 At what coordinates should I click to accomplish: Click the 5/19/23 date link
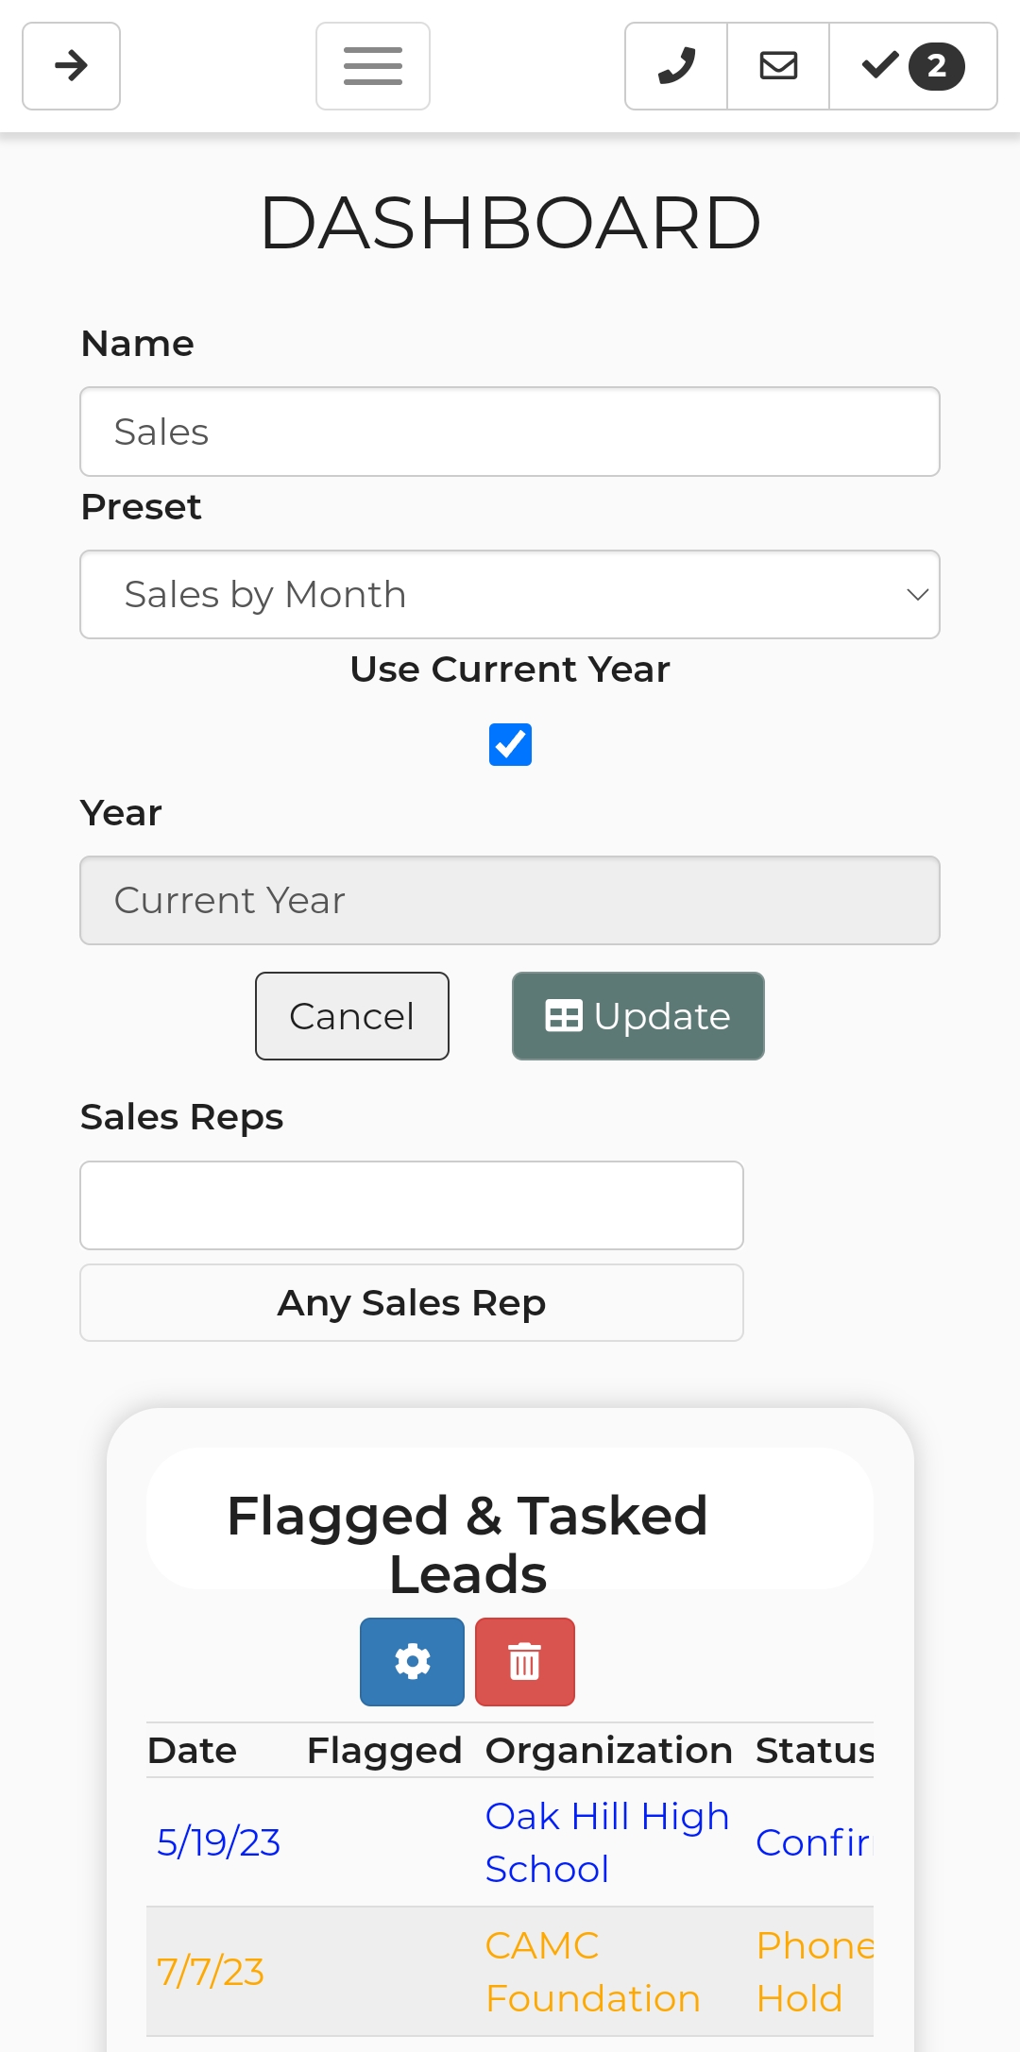[218, 1842]
